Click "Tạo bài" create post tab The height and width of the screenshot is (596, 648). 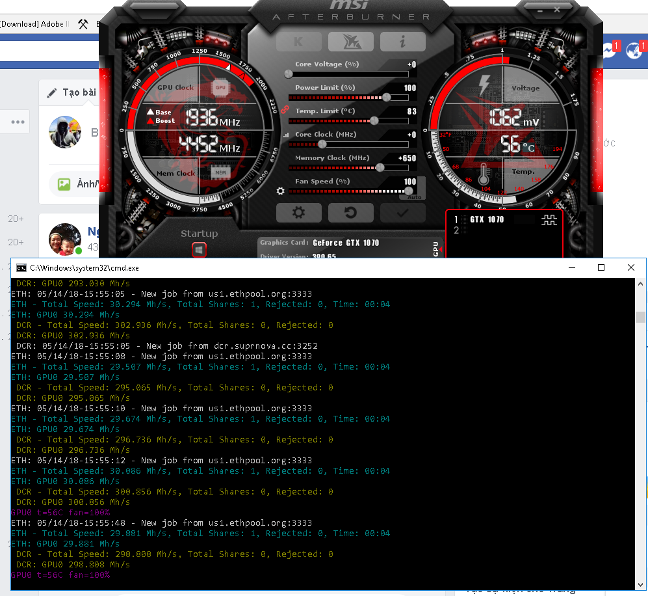71,92
